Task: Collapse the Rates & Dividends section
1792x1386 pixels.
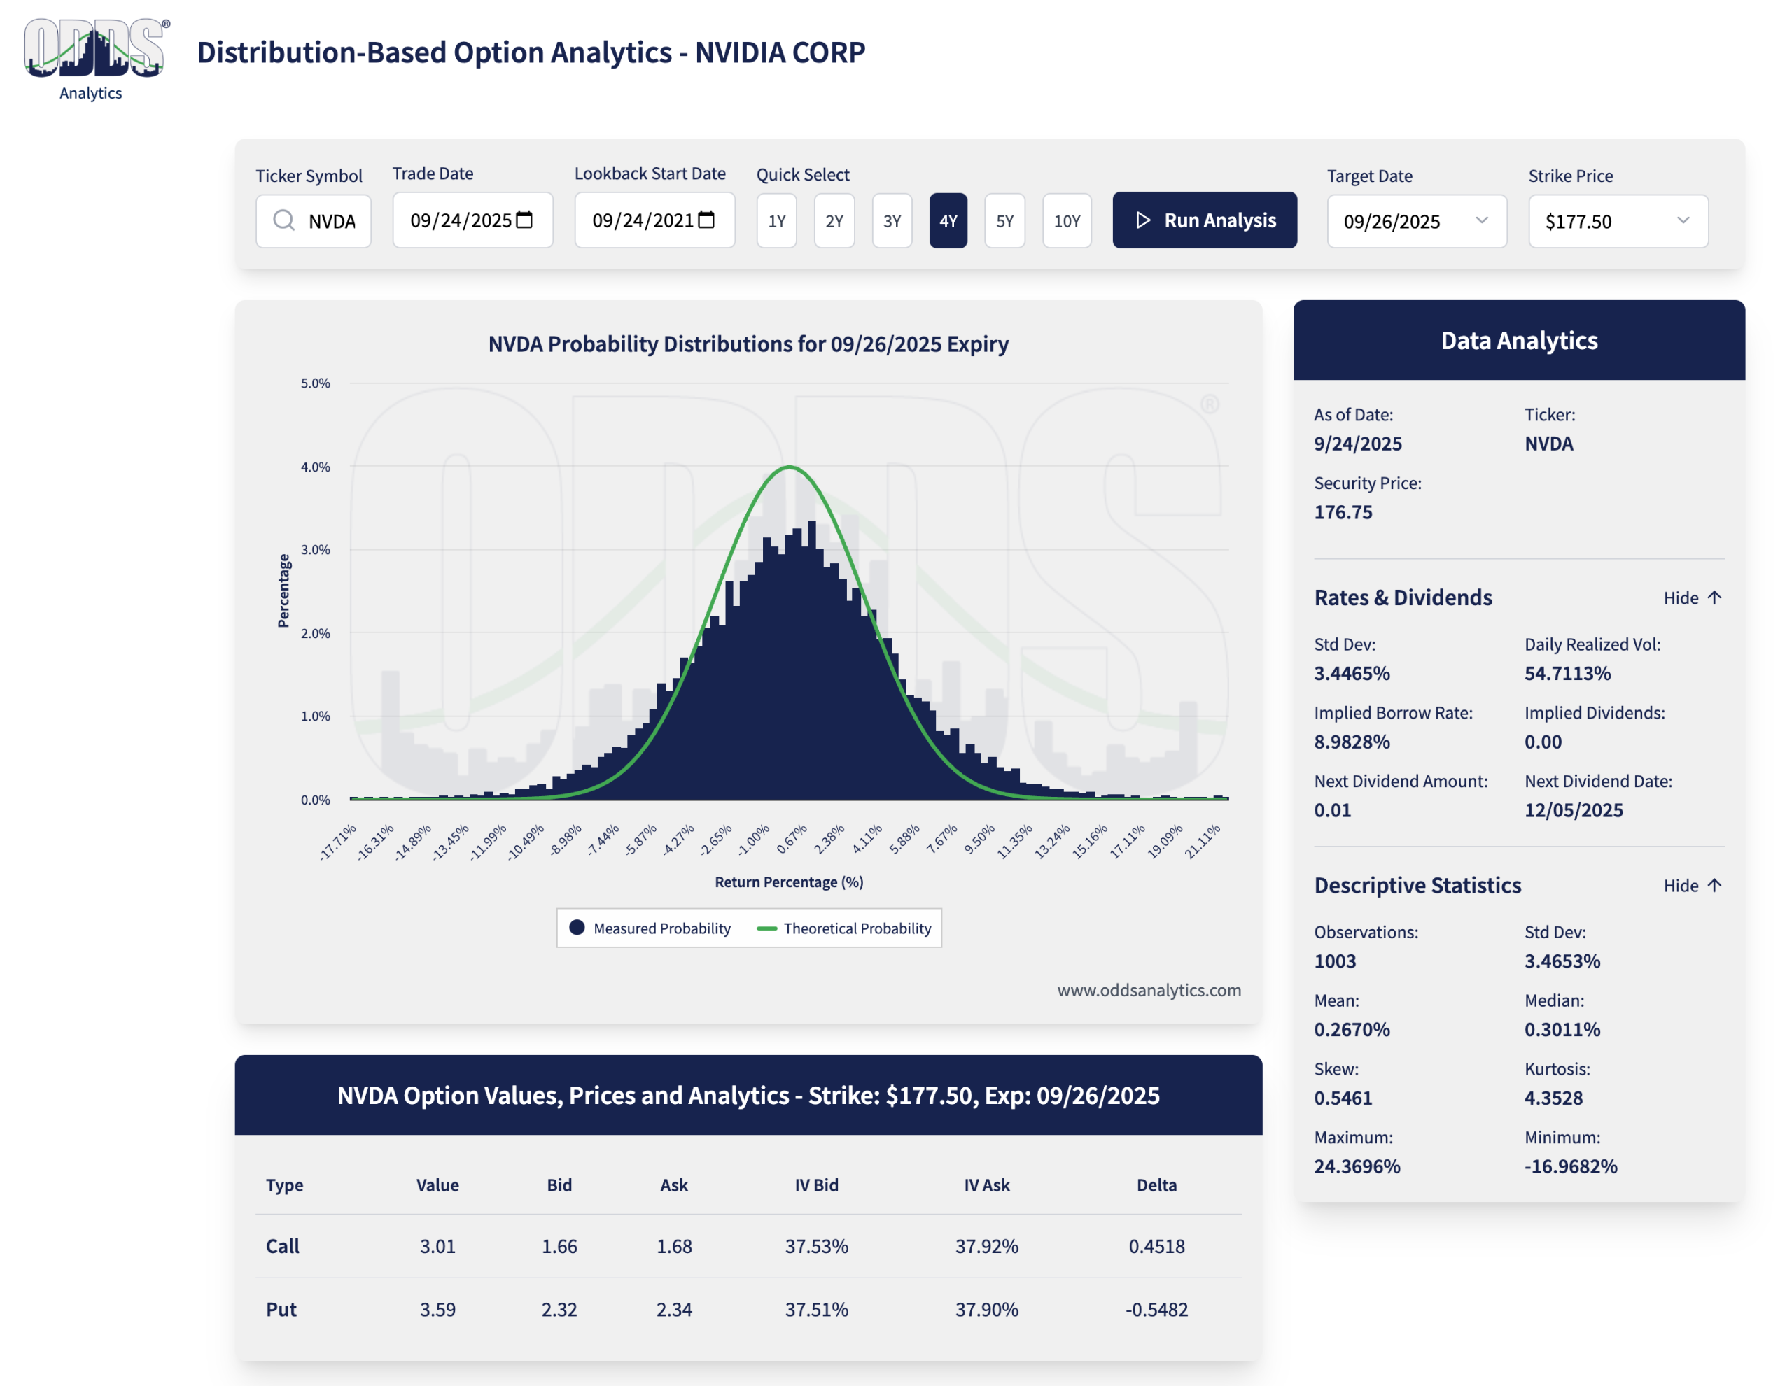Action: click(x=1681, y=598)
